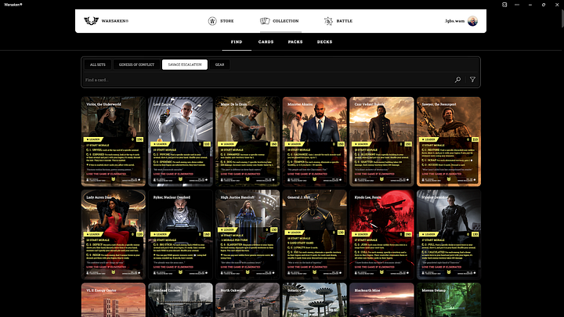Screen dimensions: 564x317
Task: Open the Major De la Onos card
Action: point(248,141)
